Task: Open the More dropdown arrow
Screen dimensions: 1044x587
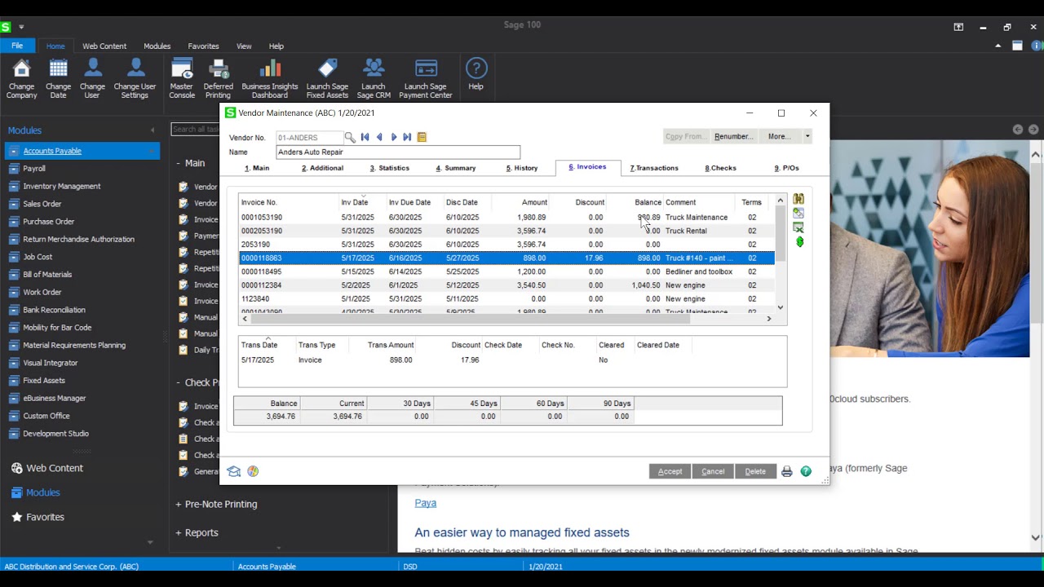Action: 807,137
